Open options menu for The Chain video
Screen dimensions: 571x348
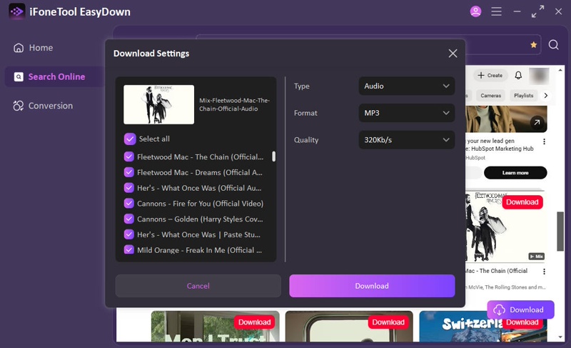[544, 272]
